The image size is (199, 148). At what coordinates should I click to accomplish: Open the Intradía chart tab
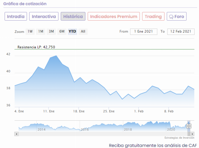point(16,16)
